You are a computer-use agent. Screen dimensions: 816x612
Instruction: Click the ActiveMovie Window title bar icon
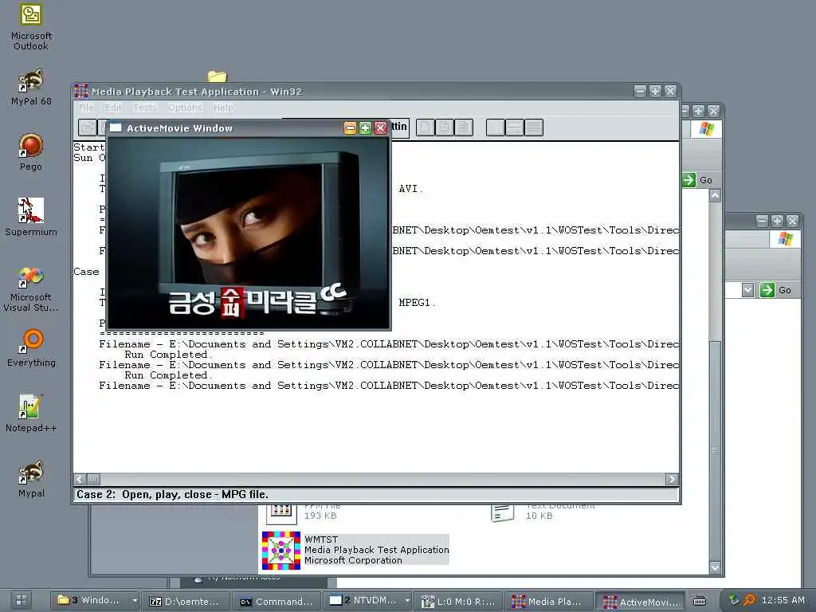coord(116,128)
